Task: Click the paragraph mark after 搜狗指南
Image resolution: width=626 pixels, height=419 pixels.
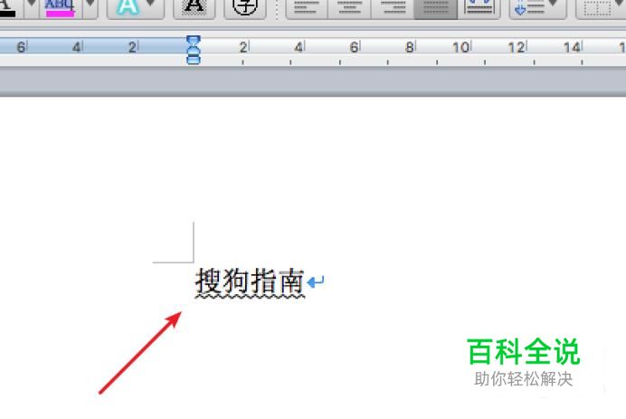Action: [x=316, y=282]
